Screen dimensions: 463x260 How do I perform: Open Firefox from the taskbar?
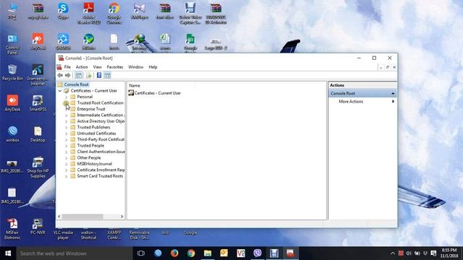tap(174, 253)
